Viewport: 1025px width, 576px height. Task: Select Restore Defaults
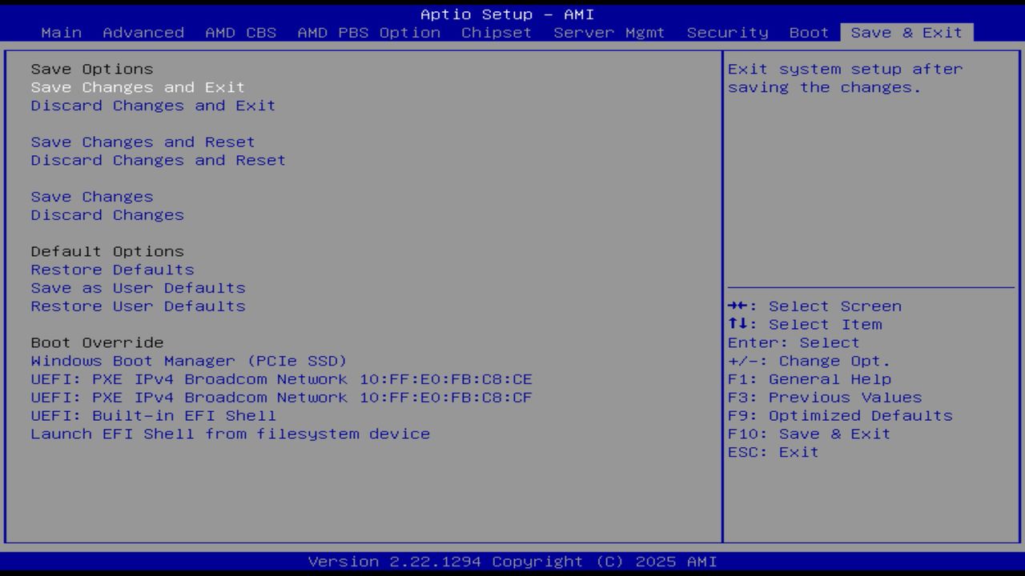tap(112, 270)
